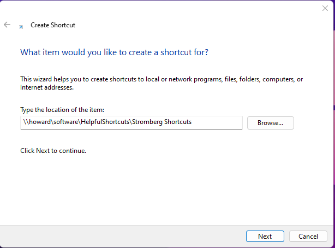Focus the item location text field
Viewport: 335px width, 248px height.
point(131,122)
